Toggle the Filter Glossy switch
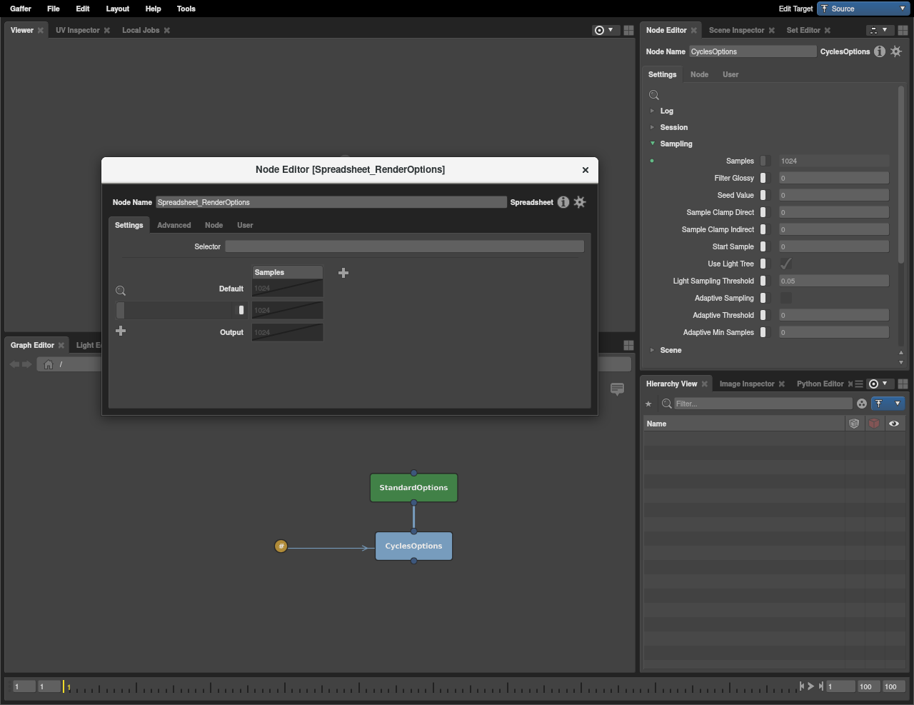This screenshot has width=914, height=705. 764,178
